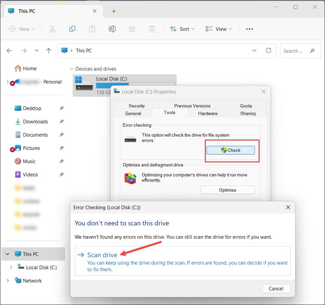Open the OneDrive Personal folder
The image size is (325, 305).
(x=38, y=82)
